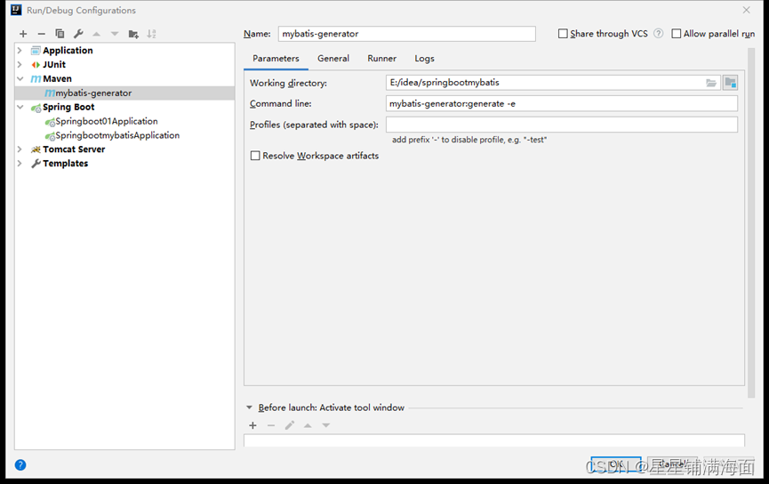Switch to the General tab
The image size is (769, 484).
(333, 59)
